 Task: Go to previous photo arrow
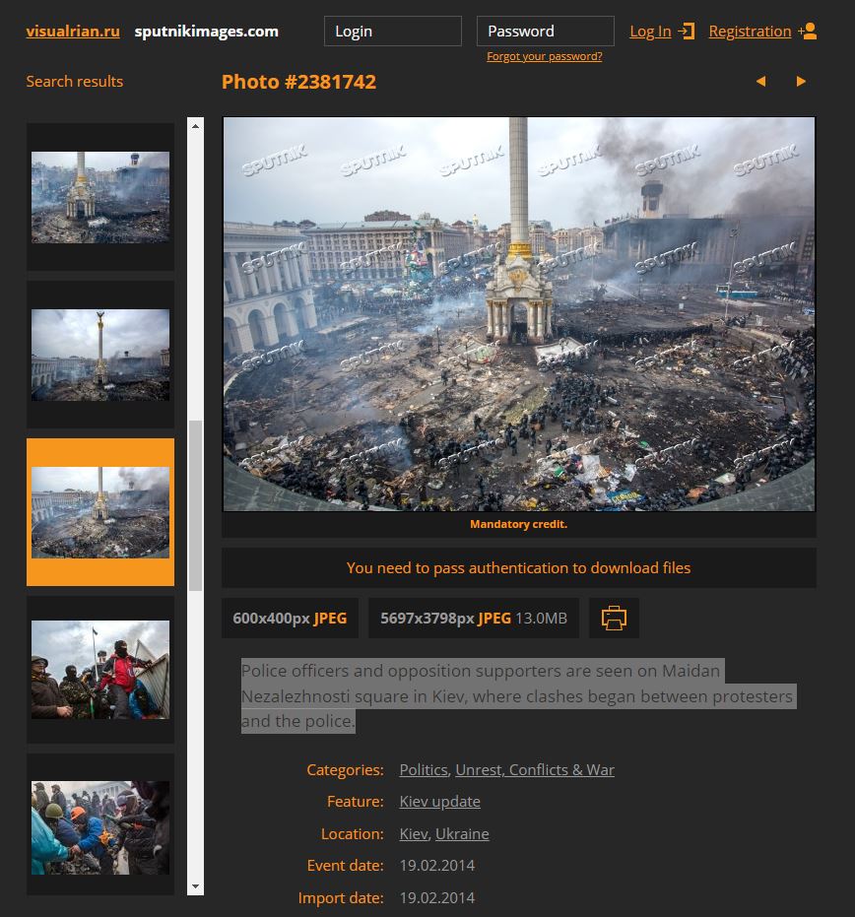pos(760,82)
